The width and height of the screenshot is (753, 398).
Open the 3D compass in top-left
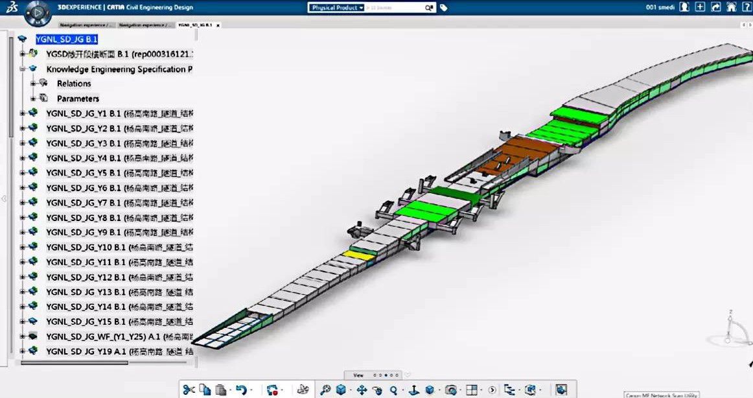pos(38,12)
